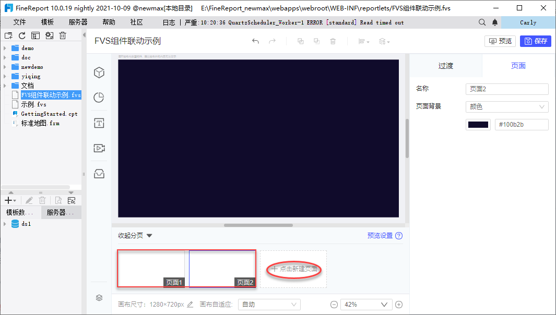Viewport: 556px width, 315px height.
Task: Select the 页面1 thumbnail
Action: coord(151,269)
